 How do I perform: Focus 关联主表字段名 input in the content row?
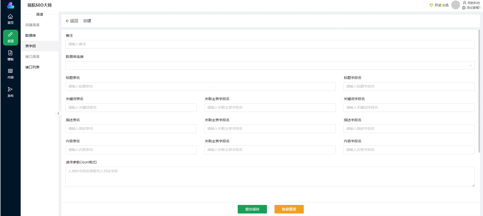270,150
